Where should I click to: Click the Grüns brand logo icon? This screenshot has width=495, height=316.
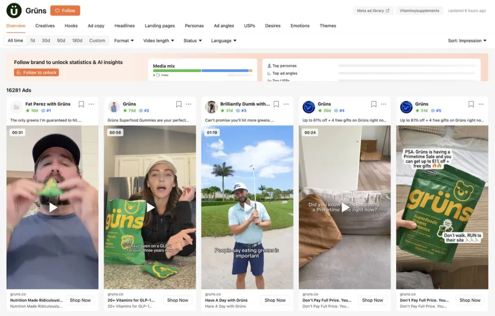(x=14, y=11)
